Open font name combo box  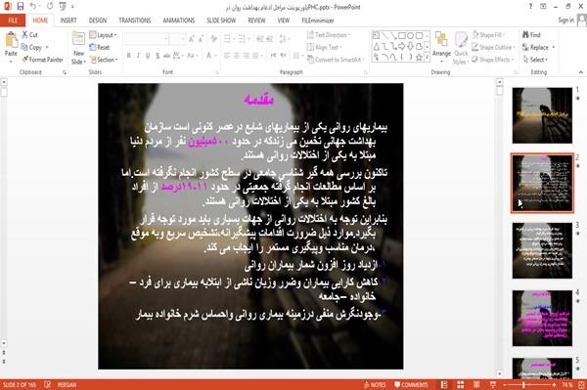146,39
